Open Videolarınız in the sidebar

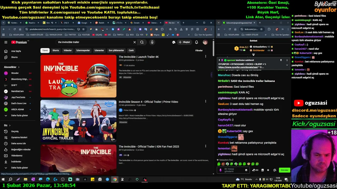tap(17, 156)
